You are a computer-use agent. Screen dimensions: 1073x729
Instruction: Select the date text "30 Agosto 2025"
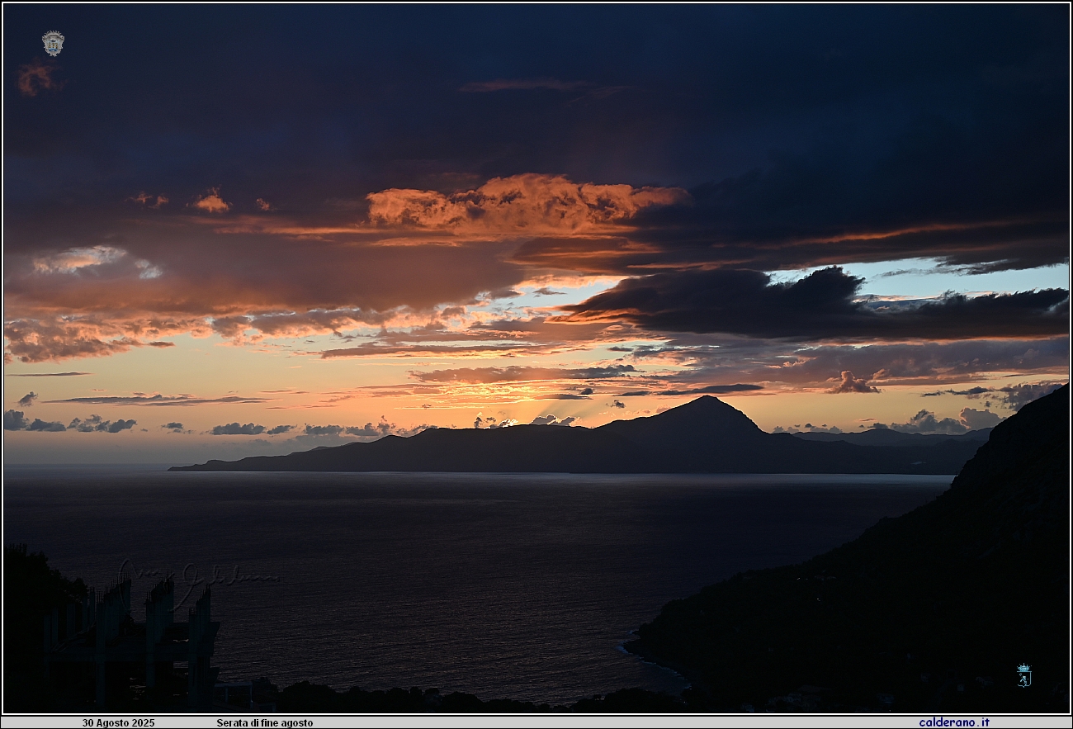[118, 723]
